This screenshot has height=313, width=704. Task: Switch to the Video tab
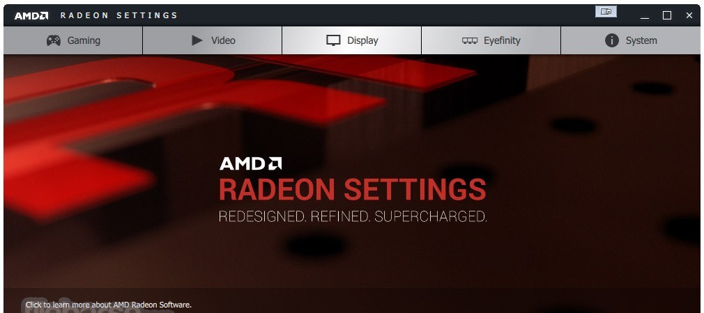tap(212, 40)
